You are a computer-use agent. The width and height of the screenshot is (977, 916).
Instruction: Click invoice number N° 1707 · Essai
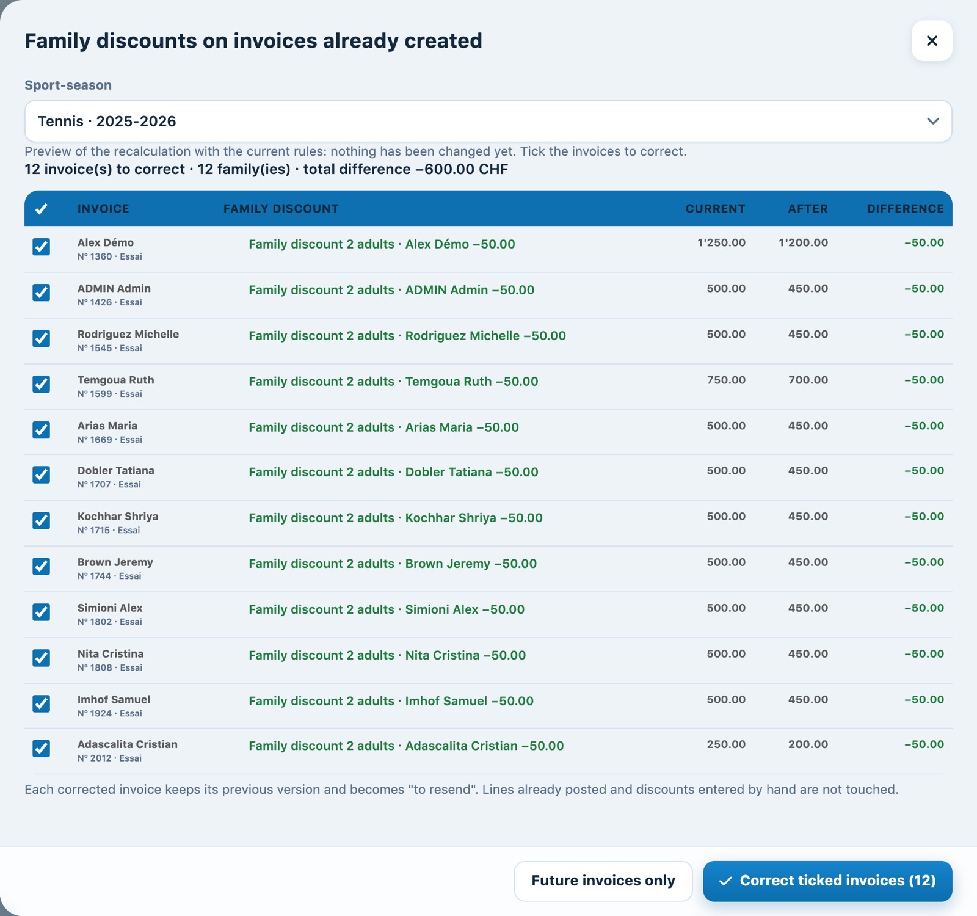pyautogui.click(x=109, y=484)
